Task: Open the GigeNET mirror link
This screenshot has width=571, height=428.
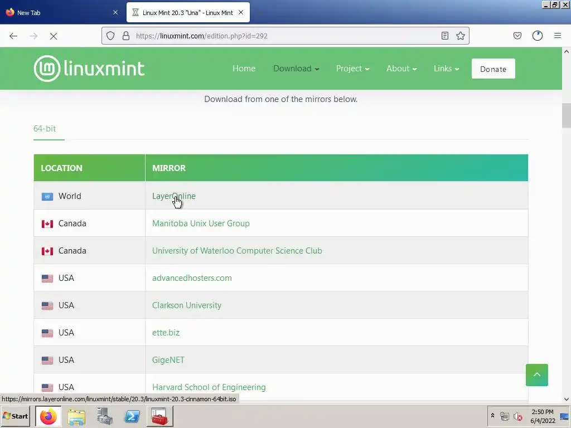Action: pyautogui.click(x=168, y=360)
